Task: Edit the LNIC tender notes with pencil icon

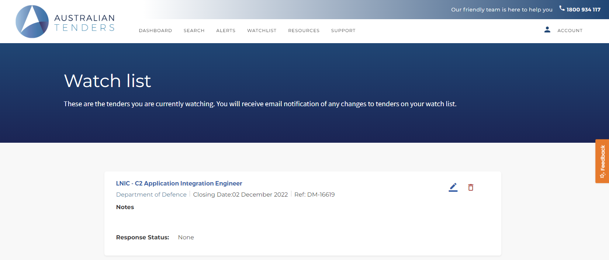Action: pos(453,187)
